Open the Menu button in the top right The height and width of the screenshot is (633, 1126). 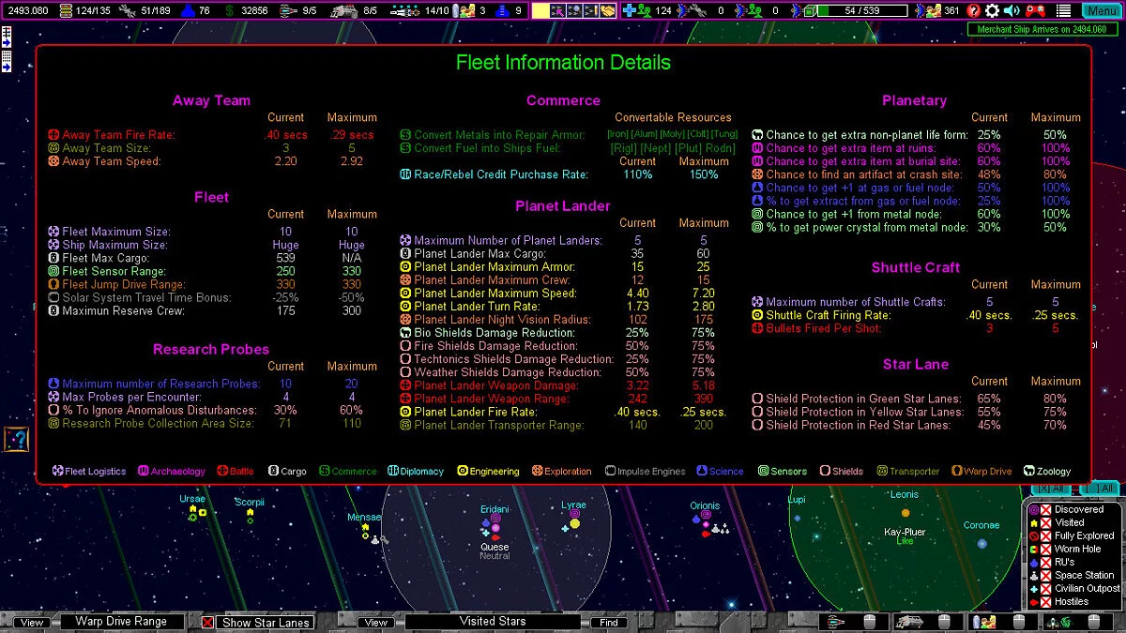tap(1100, 10)
